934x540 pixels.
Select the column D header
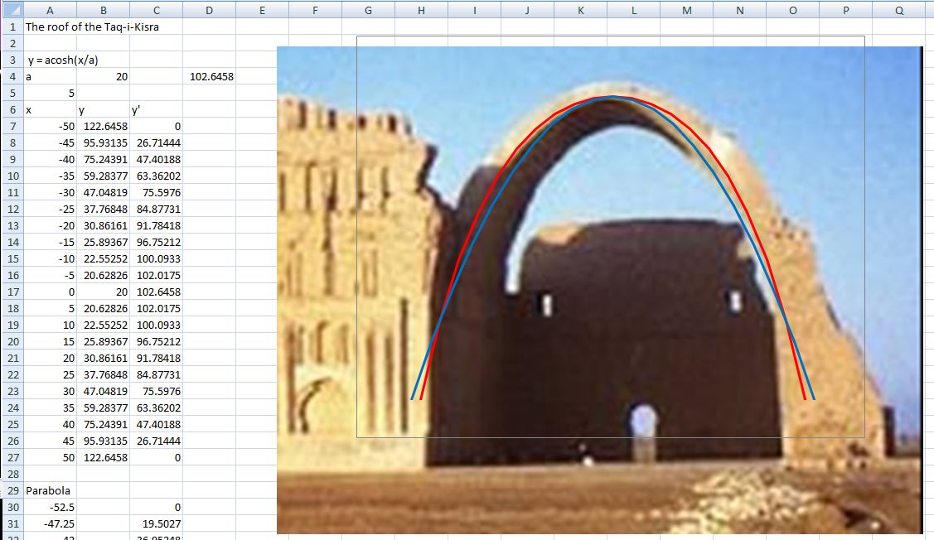point(209,10)
